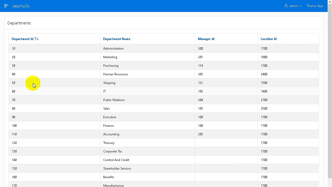Viewport: 332px width, 187px height.
Task: Open the Theme Style menu
Action: tap(315, 6)
